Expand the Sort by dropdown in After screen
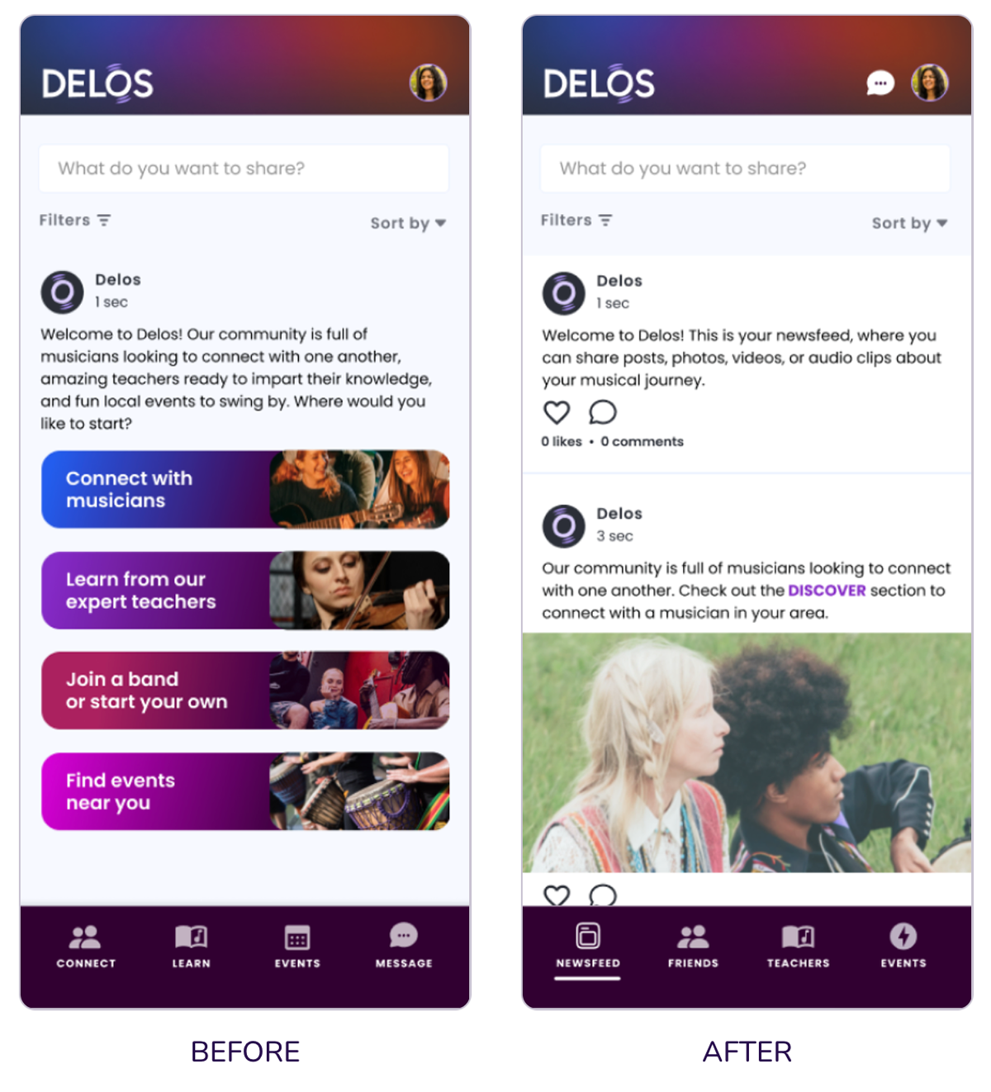This screenshot has height=1092, width=991. 910,223
